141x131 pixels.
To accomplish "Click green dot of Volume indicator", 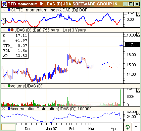I will click(9, 86).
